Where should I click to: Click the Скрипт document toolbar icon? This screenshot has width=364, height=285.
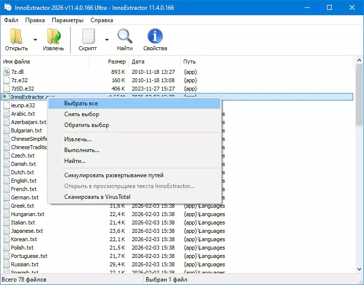[x=87, y=36]
